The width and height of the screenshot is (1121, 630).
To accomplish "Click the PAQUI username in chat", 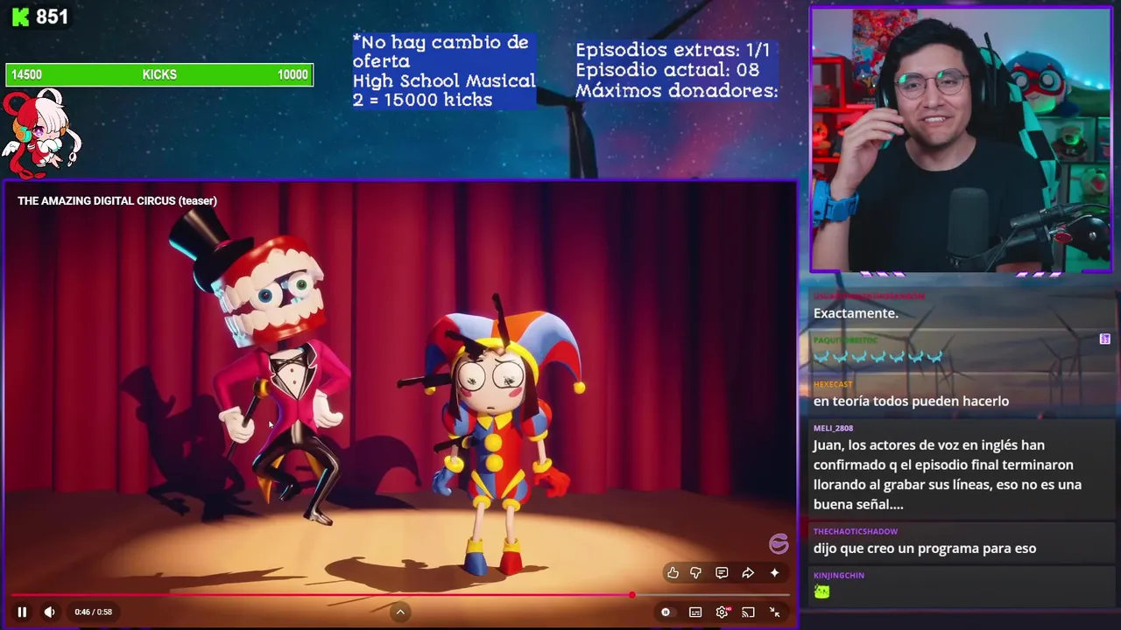I will pos(845,339).
